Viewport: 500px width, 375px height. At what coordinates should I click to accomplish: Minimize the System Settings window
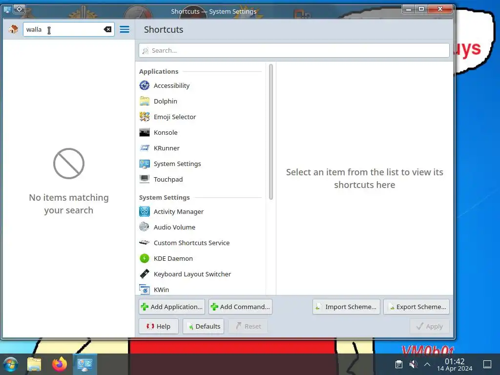point(409,9)
